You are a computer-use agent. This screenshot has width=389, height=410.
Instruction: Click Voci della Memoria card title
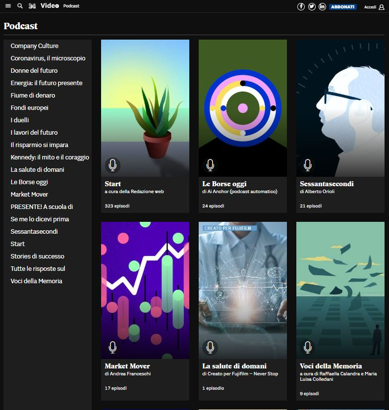[331, 366]
